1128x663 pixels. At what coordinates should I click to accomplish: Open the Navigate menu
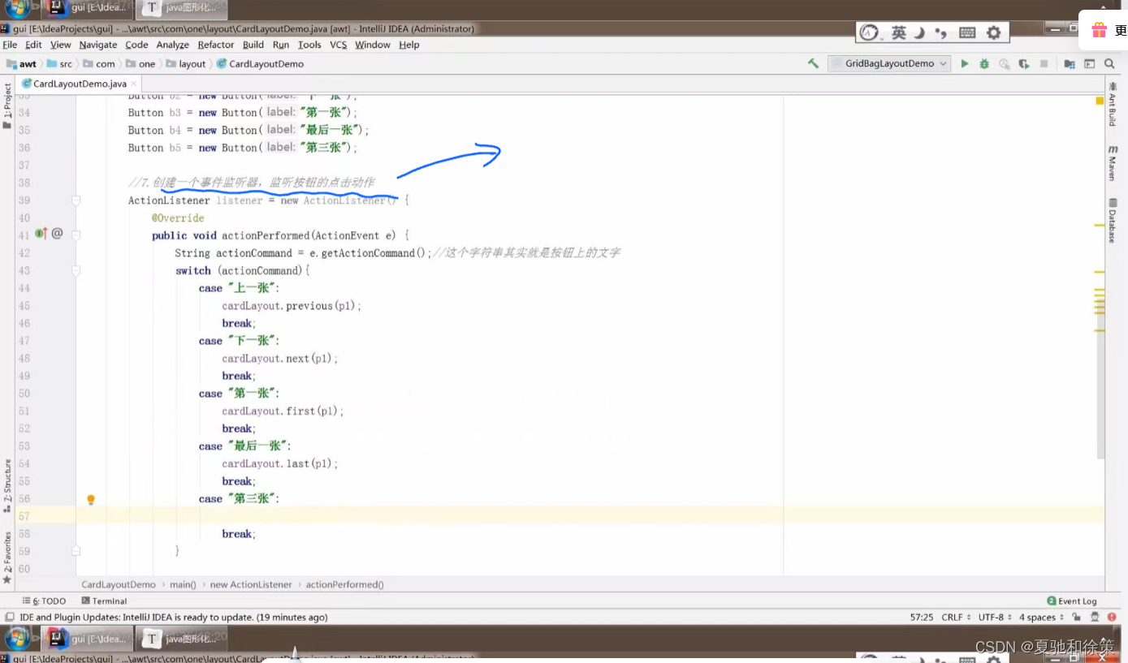[x=98, y=45]
